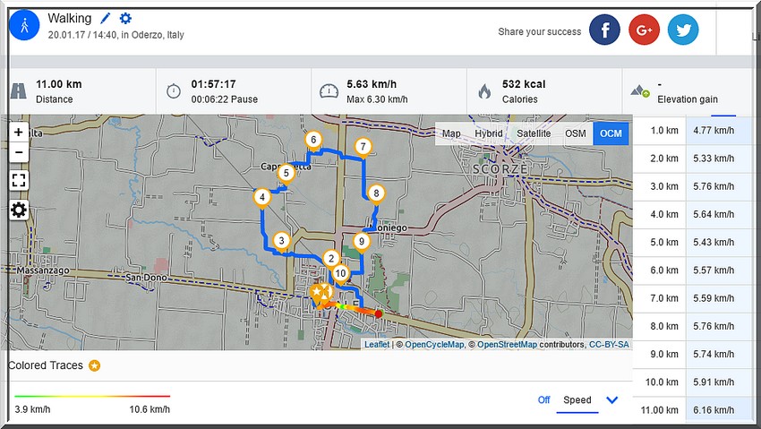Select the 6.0 km split row
This screenshot has width=761, height=429.
click(693, 270)
